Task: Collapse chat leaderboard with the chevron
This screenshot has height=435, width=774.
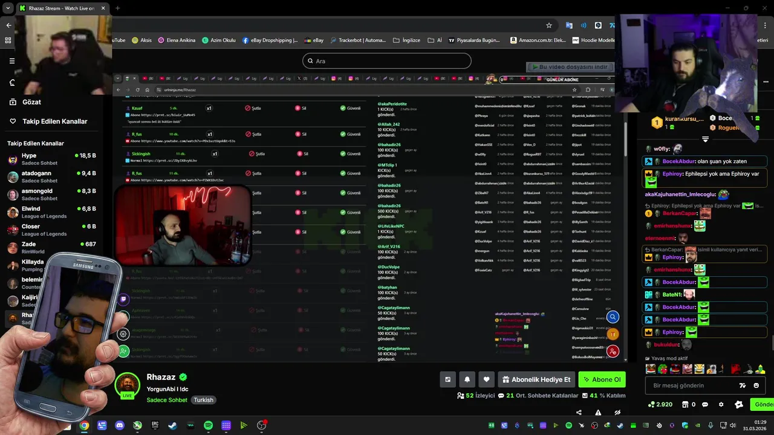Action: (x=705, y=140)
